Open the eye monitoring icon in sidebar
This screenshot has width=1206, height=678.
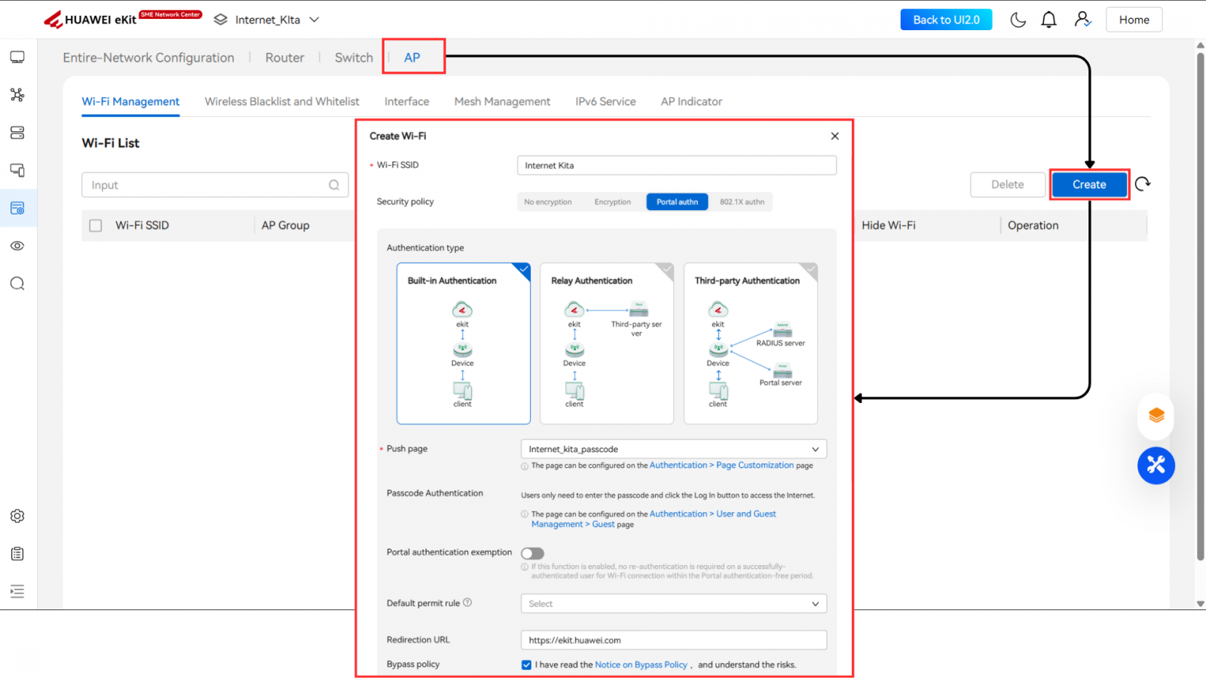tap(17, 246)
